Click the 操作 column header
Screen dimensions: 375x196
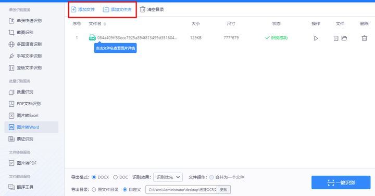[x=316, y=23]
